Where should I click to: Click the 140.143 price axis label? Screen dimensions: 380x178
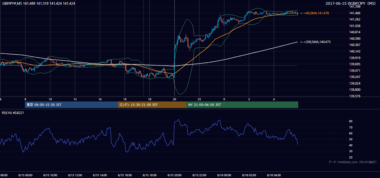pyautogui.click(x=355, y=51)
